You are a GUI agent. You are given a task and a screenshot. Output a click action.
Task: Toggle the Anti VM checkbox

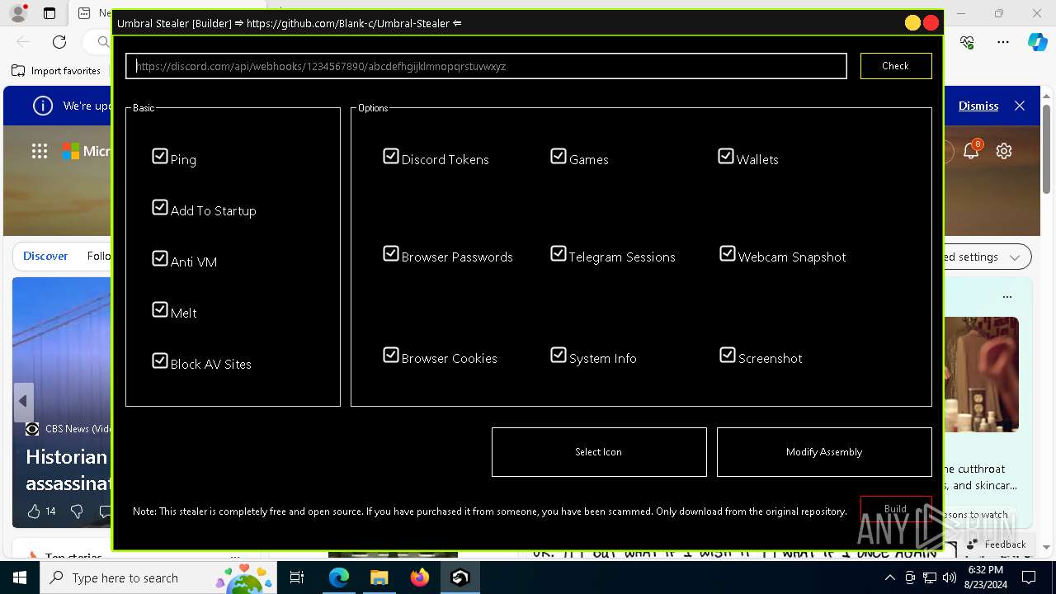pyautogui.click(x=160, y=258)
